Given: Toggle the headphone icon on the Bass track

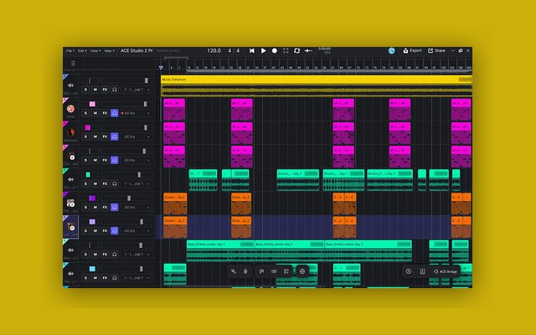Looking at the screenshot, I should pos(115,255).
